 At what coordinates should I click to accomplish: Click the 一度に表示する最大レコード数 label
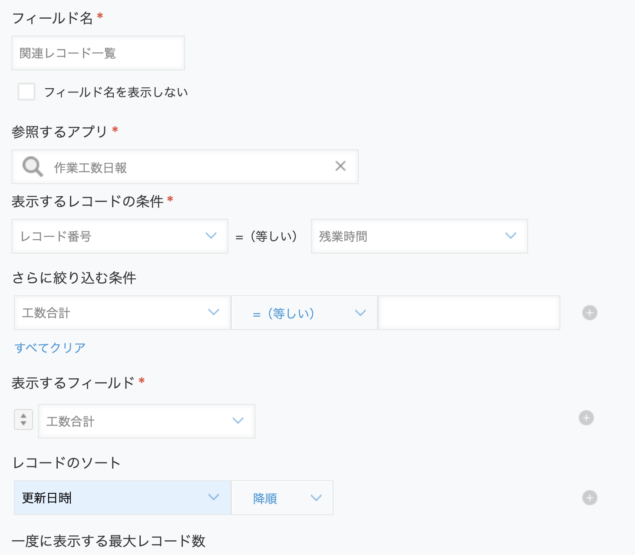coord(109,541)
